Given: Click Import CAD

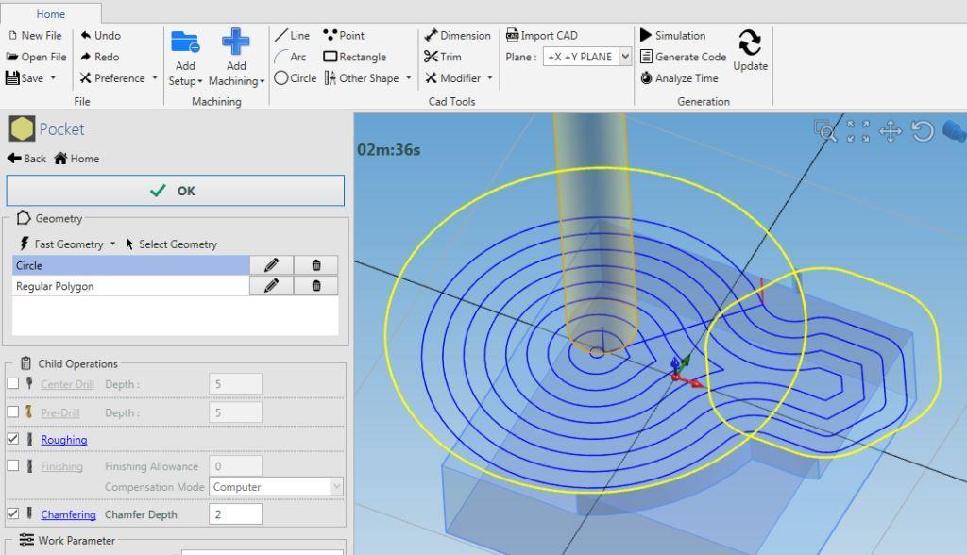Looking at the screenshot, I should click(541, 36).
